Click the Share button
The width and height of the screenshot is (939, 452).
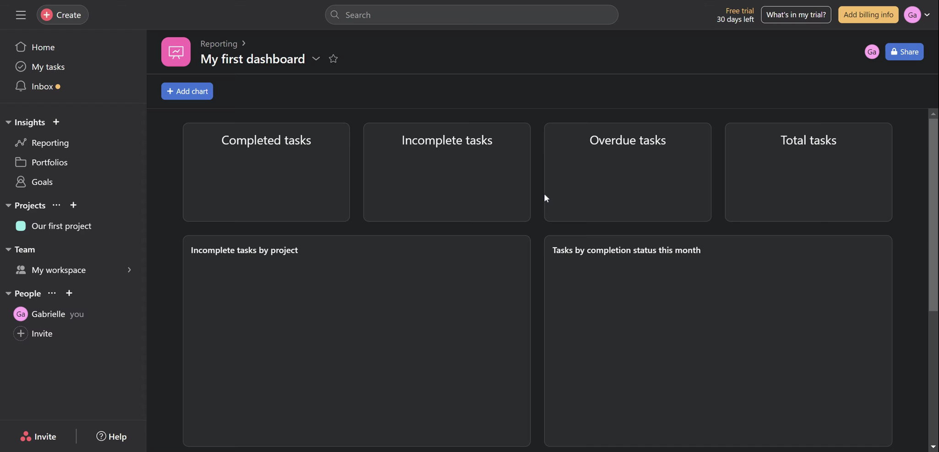(904, 52)
